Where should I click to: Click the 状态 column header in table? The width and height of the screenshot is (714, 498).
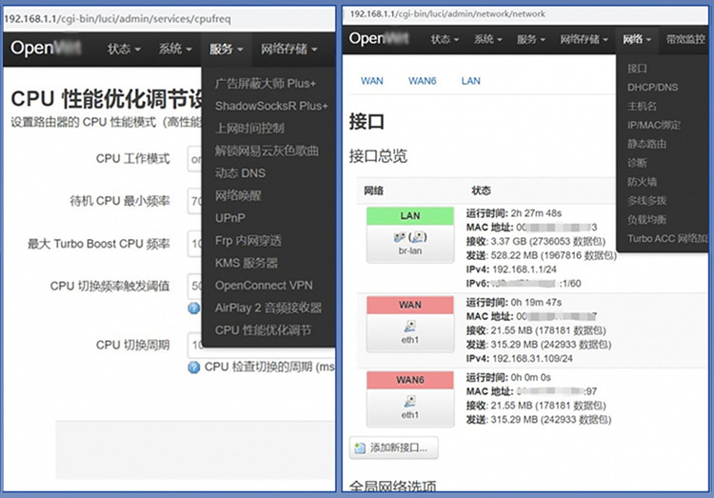[481, 190]
